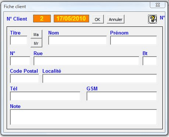Click the help question mark icon
The height and width of the screenshot is (137, 169).
(152, 19)
